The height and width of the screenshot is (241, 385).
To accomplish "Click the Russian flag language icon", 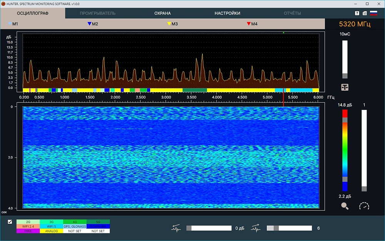I will tap(373, 13).
